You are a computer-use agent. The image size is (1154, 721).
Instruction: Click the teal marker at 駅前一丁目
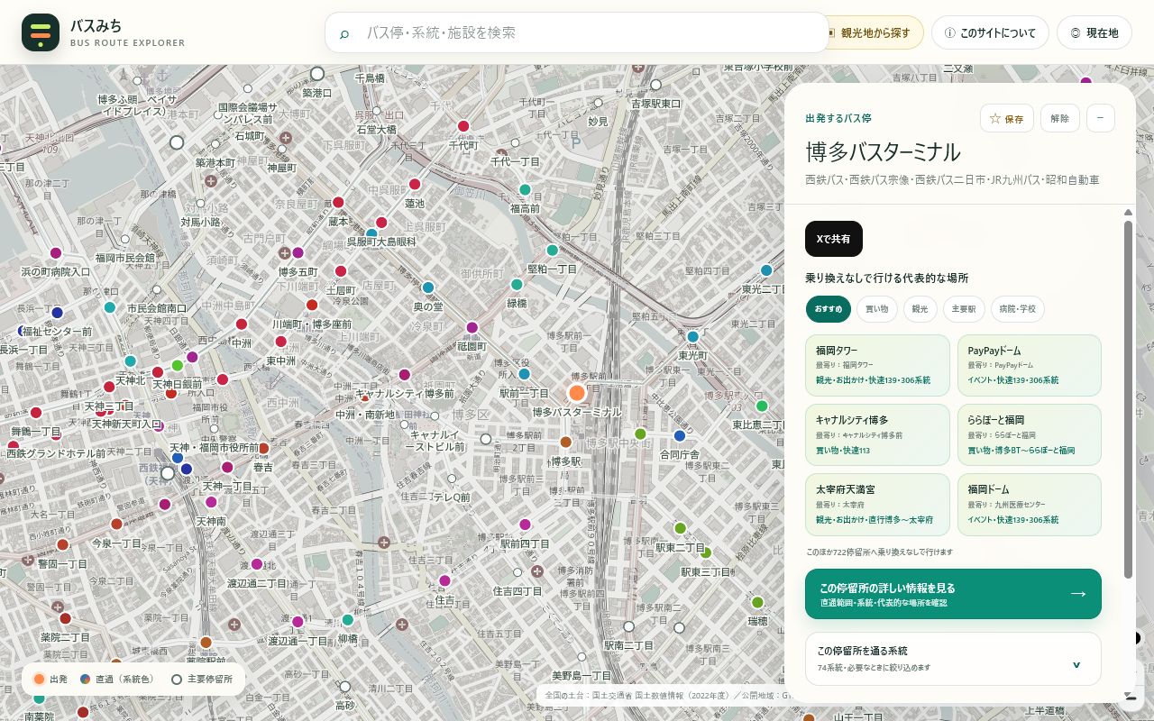coord(524,374)
